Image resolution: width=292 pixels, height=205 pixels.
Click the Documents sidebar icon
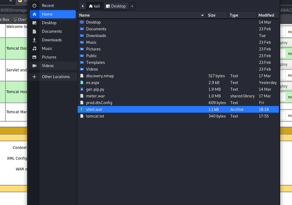coord(34,31)
